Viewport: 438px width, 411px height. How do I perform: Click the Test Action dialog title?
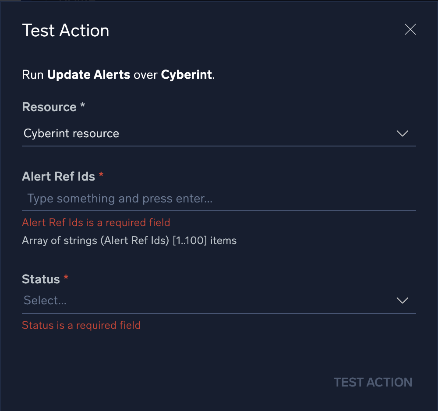coord(65,31)
